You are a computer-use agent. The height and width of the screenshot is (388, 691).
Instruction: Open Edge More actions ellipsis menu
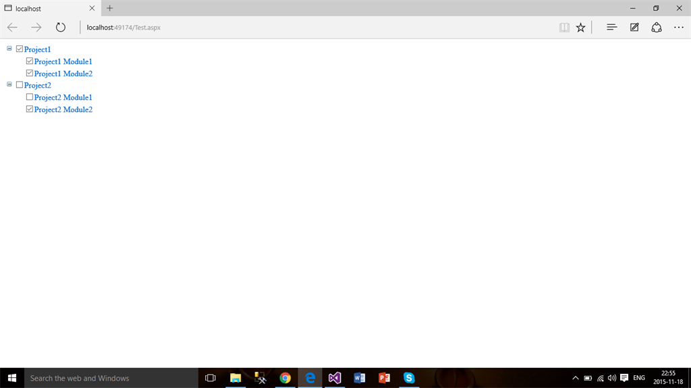pos(679,28)
